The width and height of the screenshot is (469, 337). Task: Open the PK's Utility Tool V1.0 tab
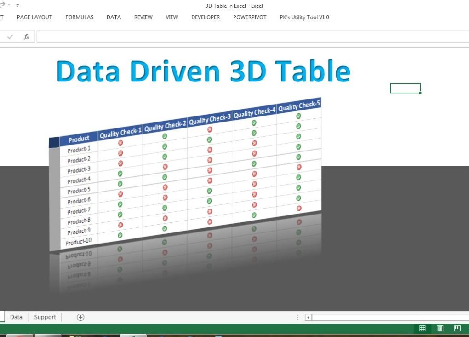pos(304,17)
